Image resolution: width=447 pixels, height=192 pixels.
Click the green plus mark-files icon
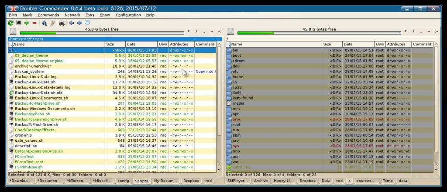27,23
